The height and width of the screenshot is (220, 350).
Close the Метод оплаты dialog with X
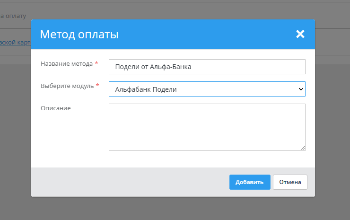pos(300,34)
